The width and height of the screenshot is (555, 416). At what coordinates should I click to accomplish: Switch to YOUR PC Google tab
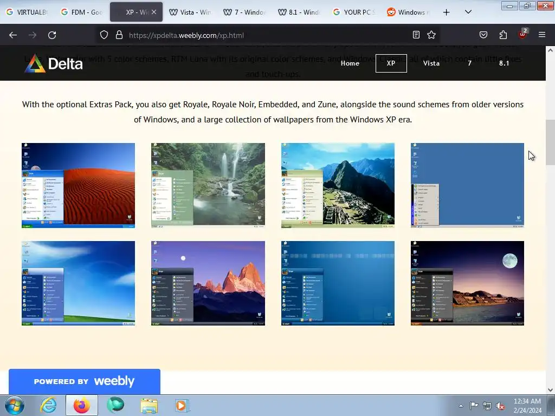click(354, 12)
